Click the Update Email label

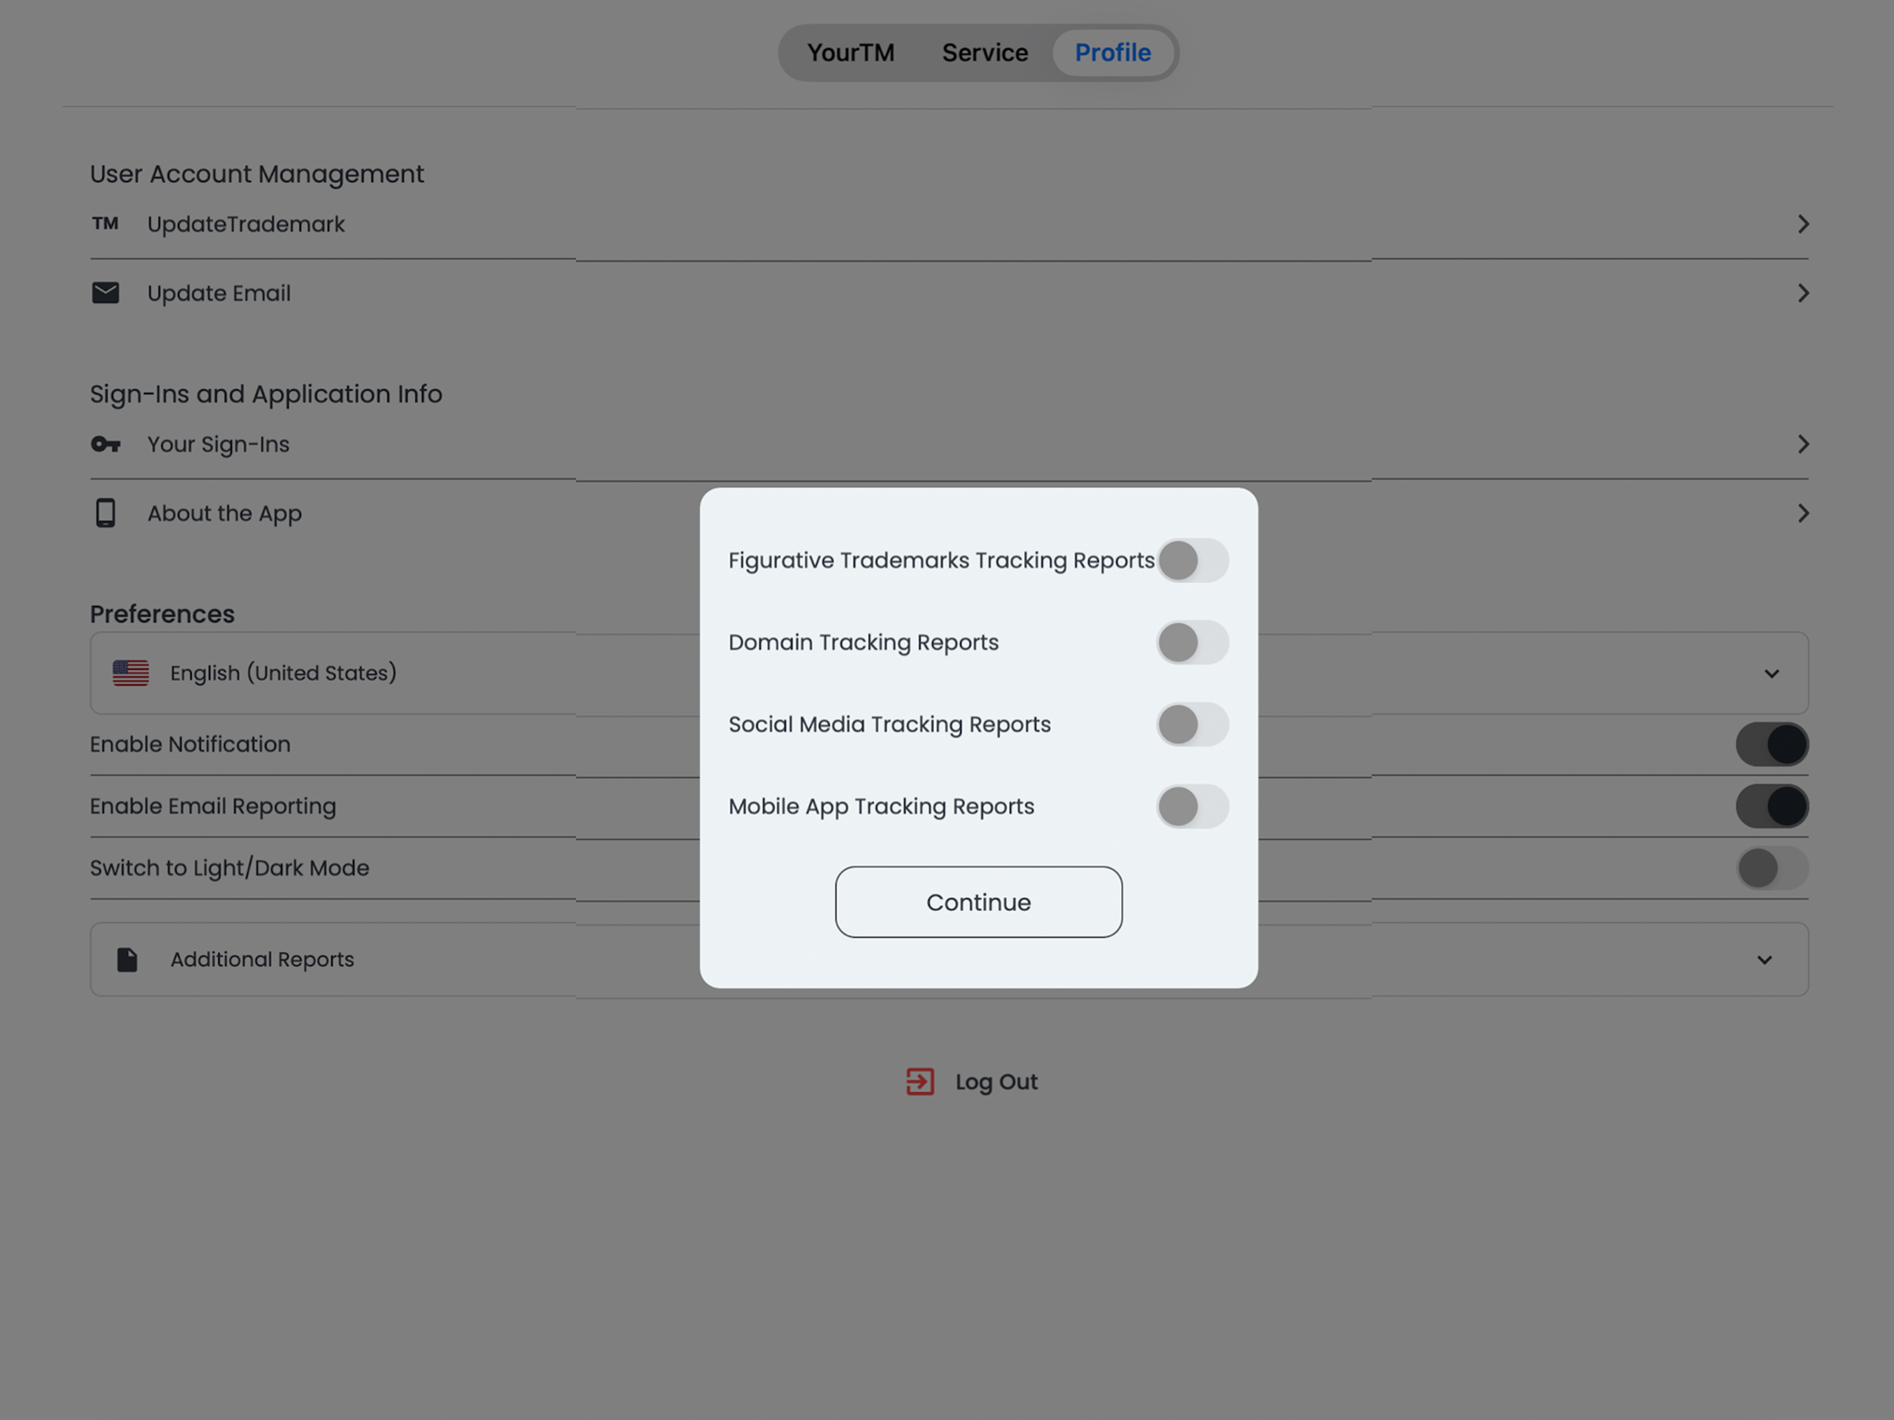click(x=219, y=294)
